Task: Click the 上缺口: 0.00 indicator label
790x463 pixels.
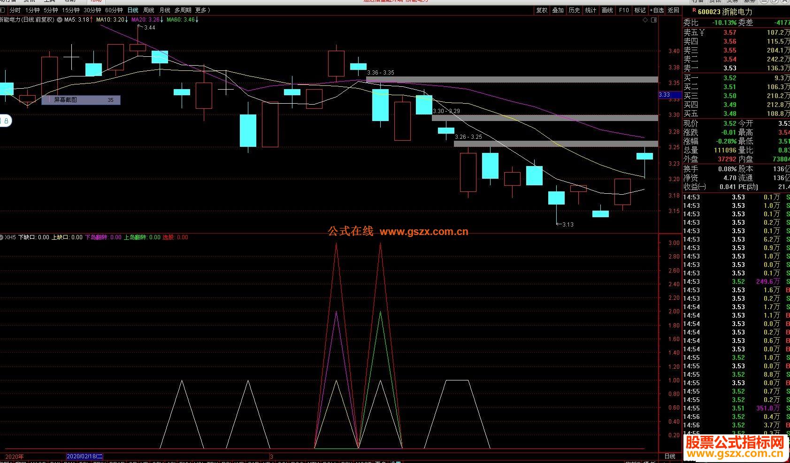Action: click(x=67, y=237)
